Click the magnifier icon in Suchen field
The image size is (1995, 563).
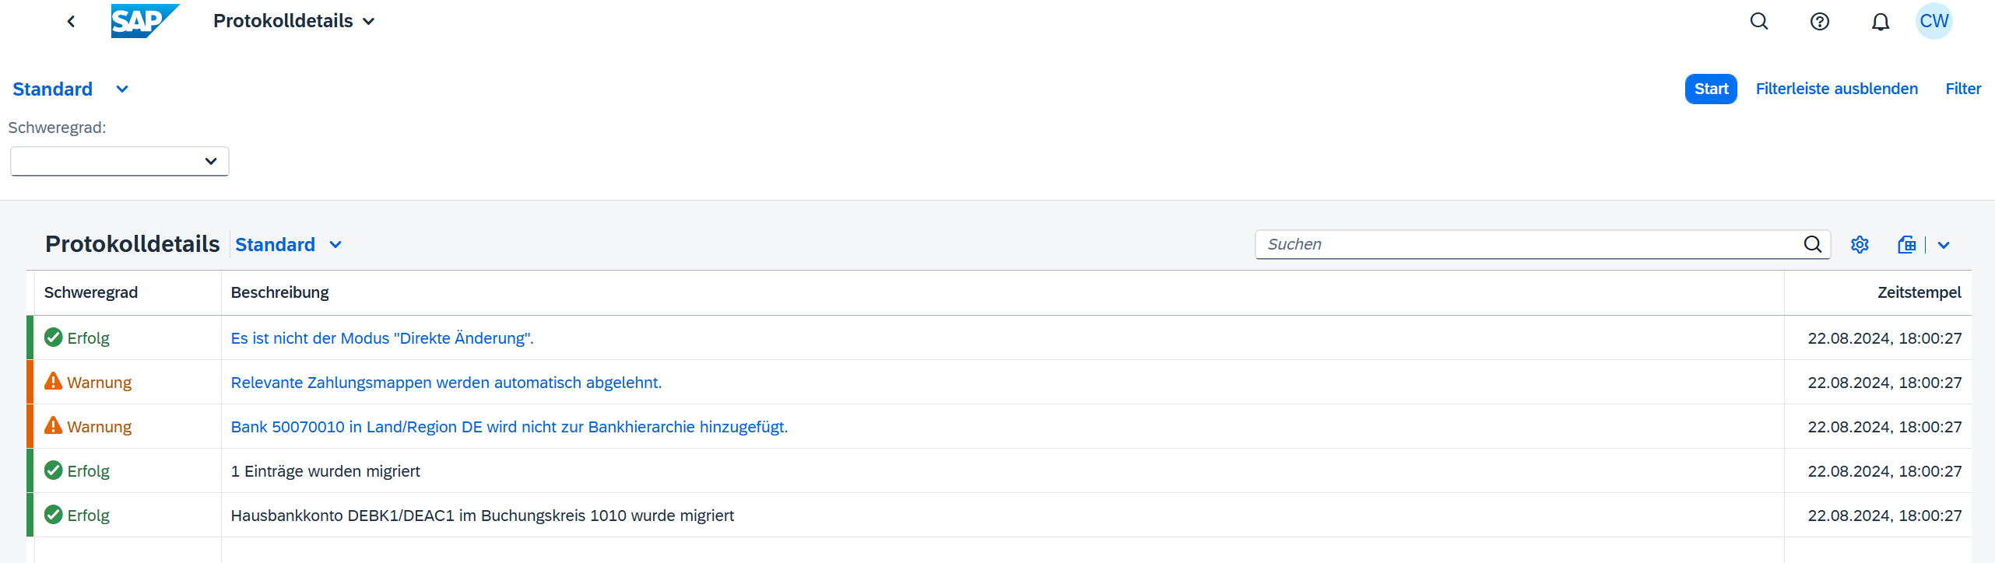tap(1813, 245)
